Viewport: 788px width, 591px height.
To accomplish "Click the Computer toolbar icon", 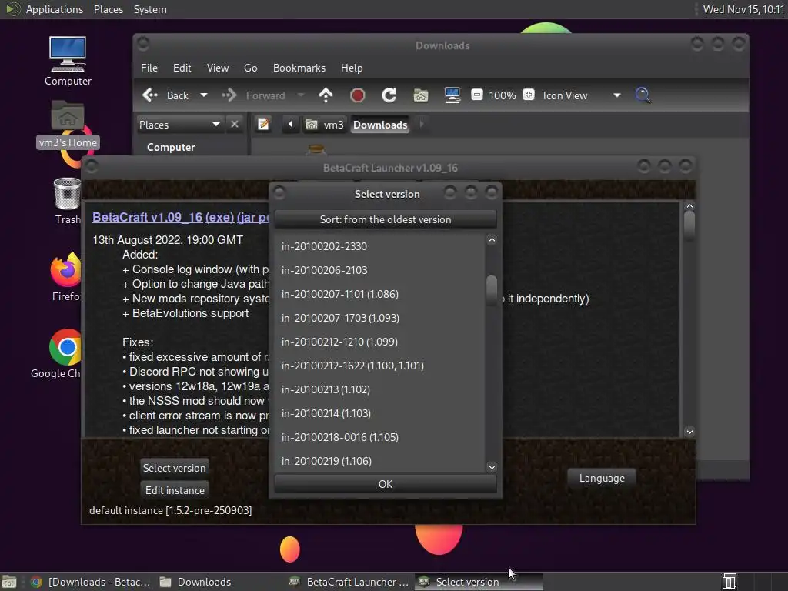I will click(452, 95).
